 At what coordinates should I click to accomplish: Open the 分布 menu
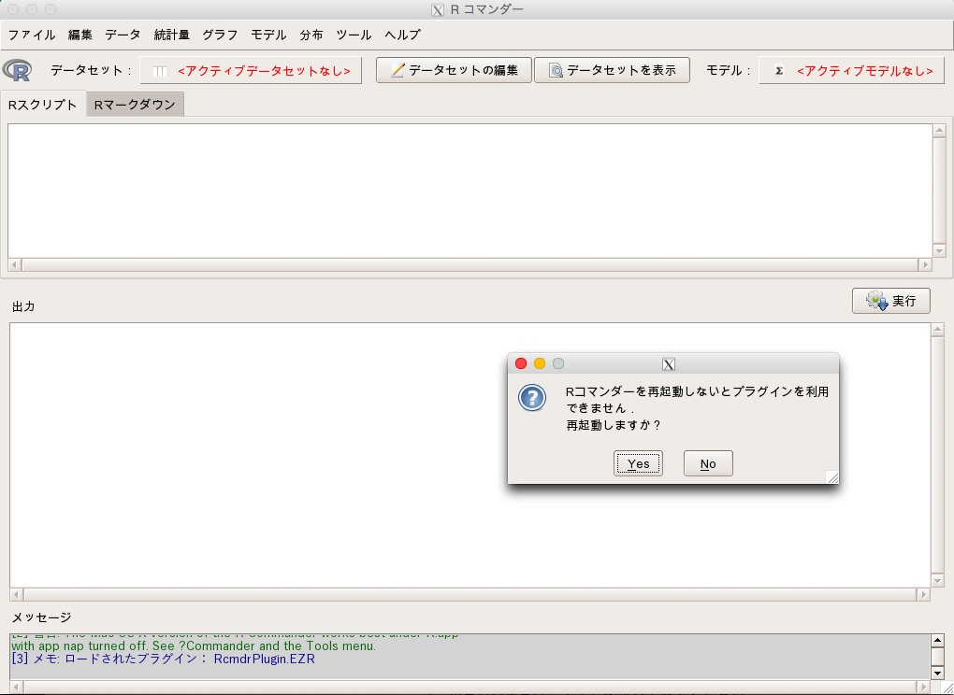311,35
